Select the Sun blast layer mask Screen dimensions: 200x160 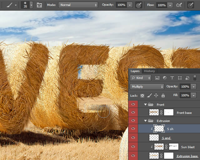[x=174, y=147]
